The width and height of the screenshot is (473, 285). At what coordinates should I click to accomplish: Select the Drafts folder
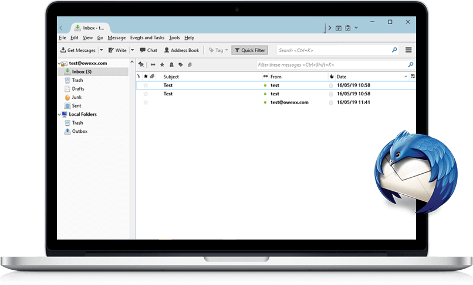click(78, 89)
